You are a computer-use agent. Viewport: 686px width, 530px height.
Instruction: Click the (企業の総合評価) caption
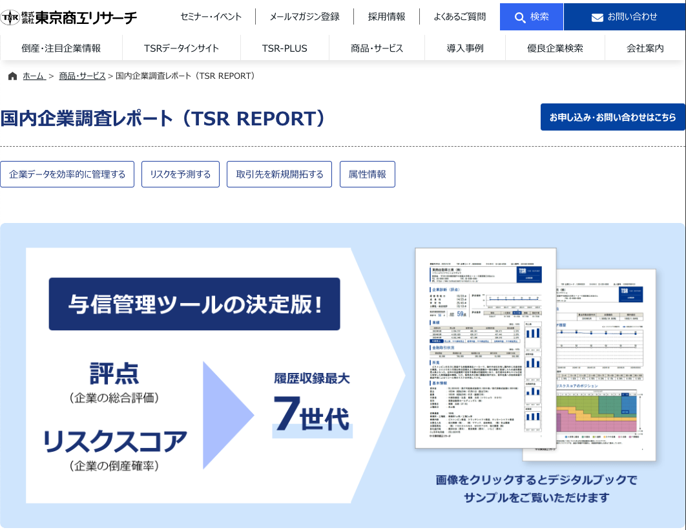pos(114,398)
